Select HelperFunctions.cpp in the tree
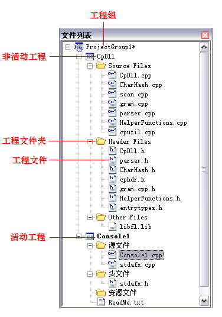This screenshot has height=317, width=222. pos(153,122)
